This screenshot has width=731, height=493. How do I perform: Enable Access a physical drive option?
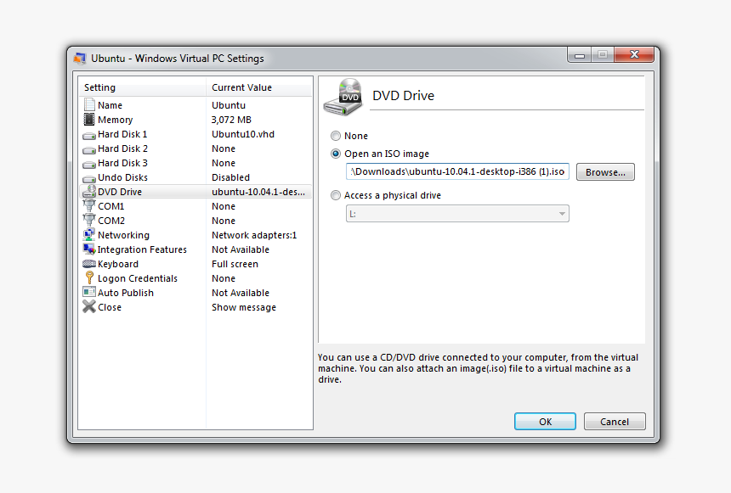coord(336,196)
